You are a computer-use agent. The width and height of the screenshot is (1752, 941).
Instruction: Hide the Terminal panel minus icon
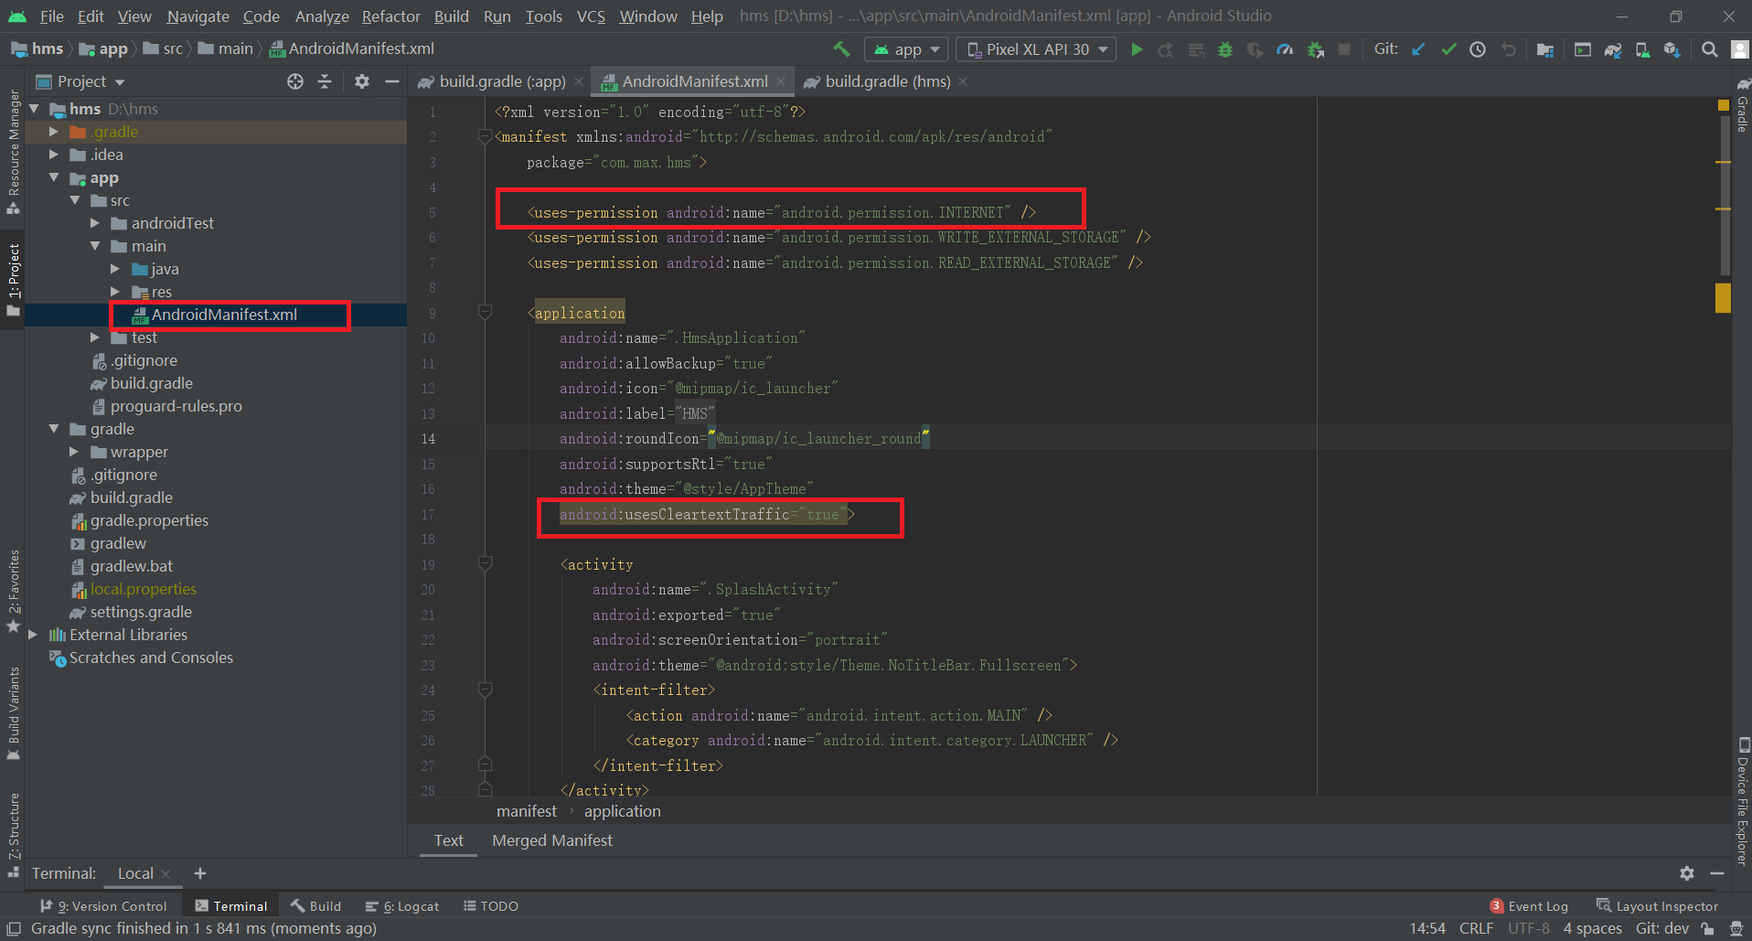[x=1717, y=873]
